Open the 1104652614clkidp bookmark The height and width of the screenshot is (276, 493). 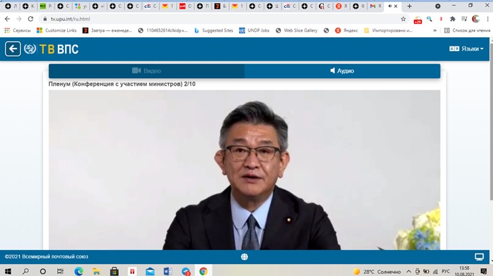(163, 31)
